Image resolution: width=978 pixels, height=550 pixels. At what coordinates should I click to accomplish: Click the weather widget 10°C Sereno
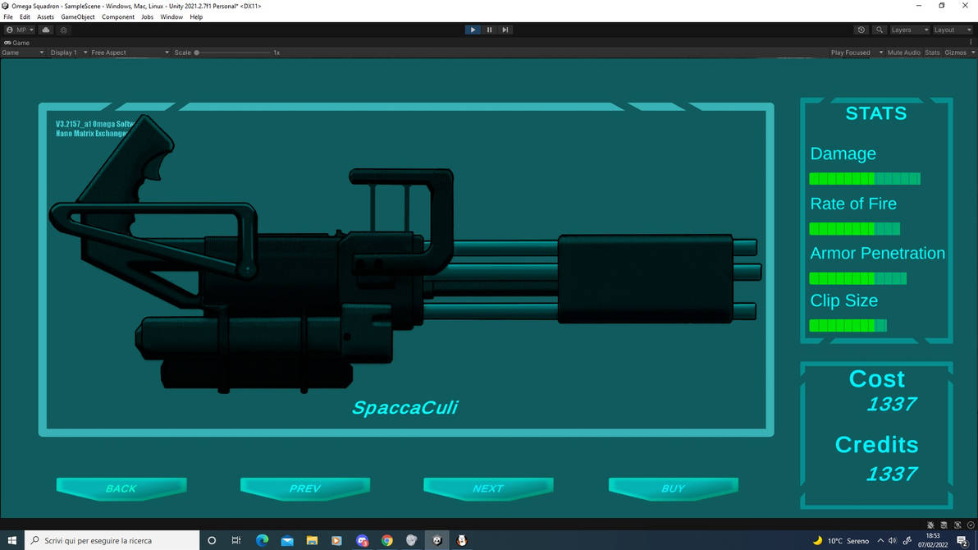[841, 541]
